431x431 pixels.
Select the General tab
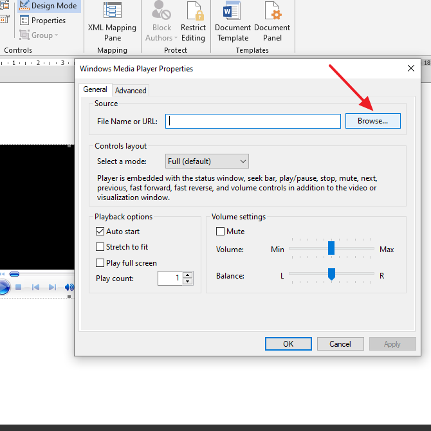tap(95, 90)
